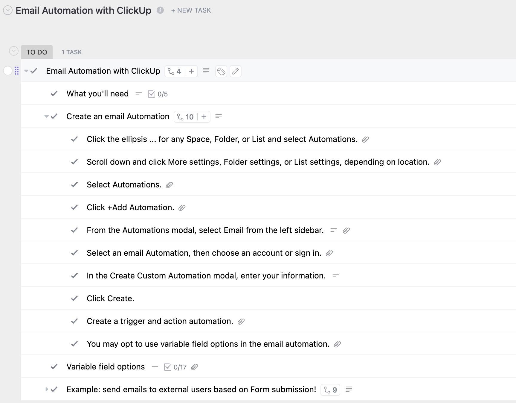
Task: Select the TO DO status tab
Action: pyautogui.click(x=36, y=51)
